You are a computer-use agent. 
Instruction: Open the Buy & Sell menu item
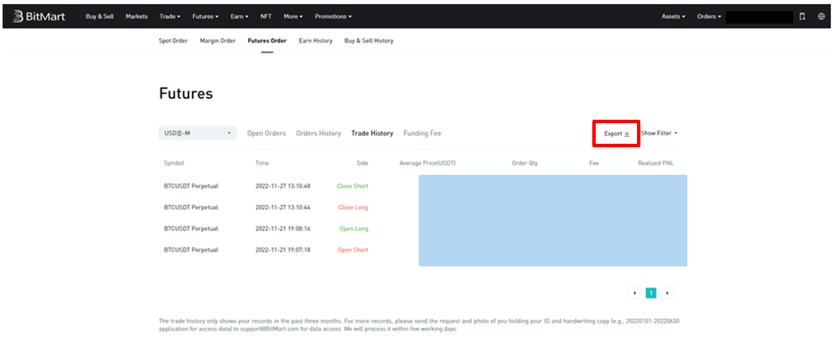point(100,17)
